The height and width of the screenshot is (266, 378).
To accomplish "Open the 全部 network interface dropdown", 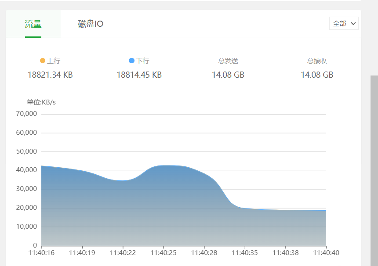I will pyautogui.click(x=344, y=23).
